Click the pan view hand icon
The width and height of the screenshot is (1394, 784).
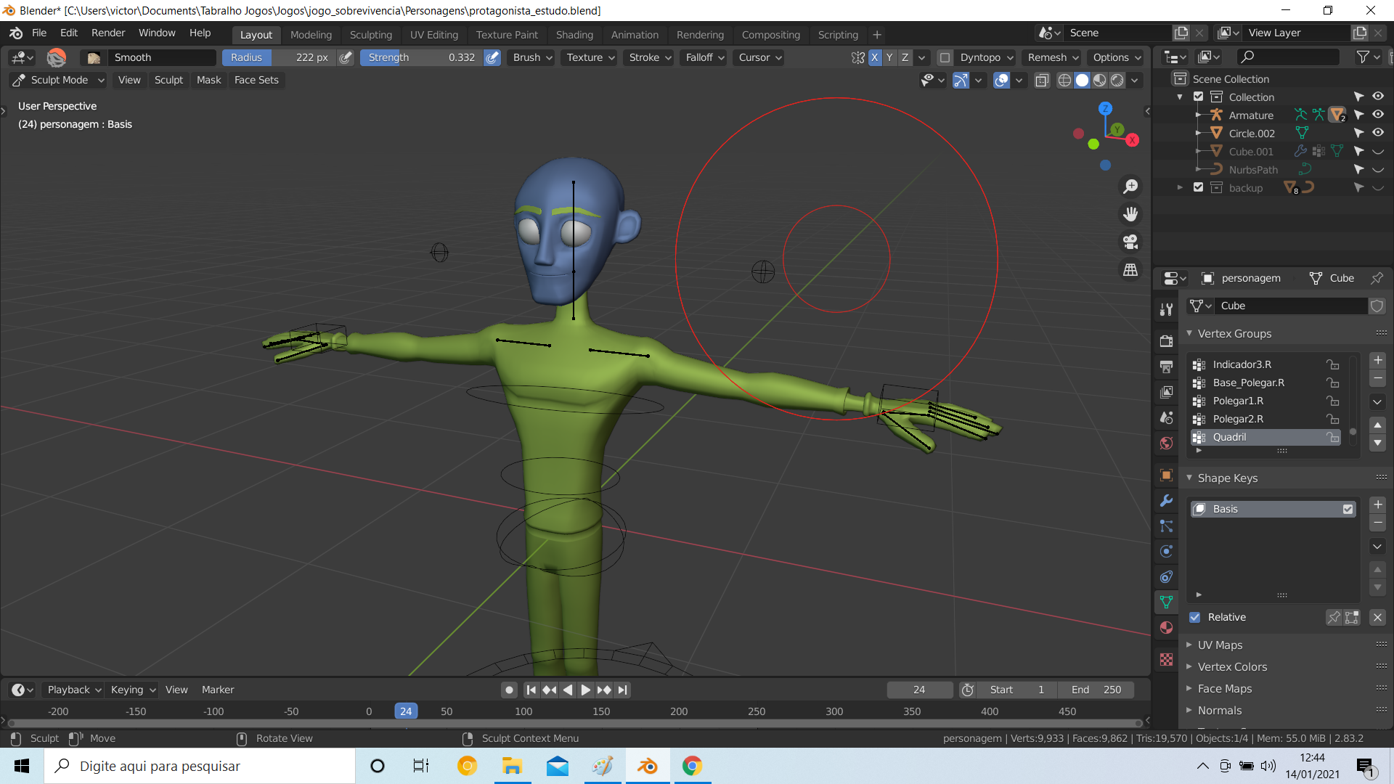1130,214
